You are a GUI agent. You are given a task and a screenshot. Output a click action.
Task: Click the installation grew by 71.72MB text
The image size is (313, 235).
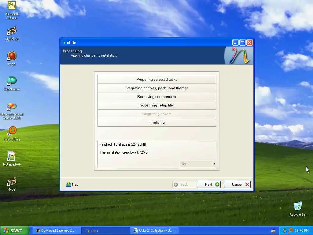click(124, 152)
